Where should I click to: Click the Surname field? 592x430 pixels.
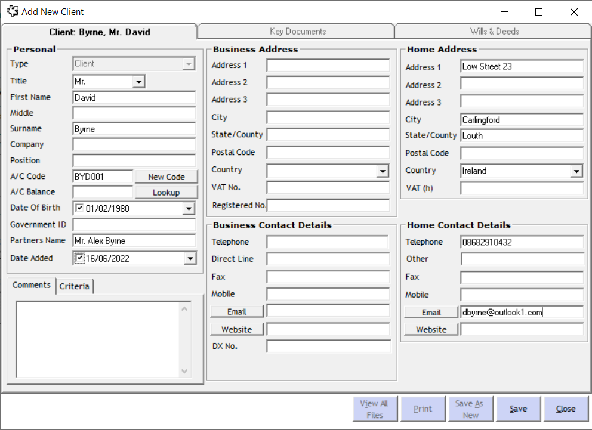pos(134,129)
